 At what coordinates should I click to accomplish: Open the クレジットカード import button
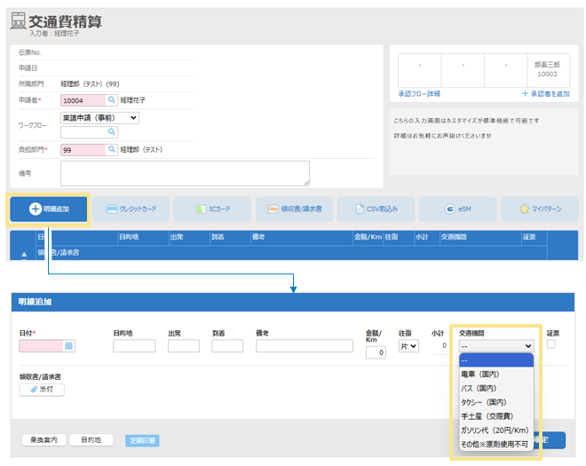pyautogui.click(x=131, y=209)
